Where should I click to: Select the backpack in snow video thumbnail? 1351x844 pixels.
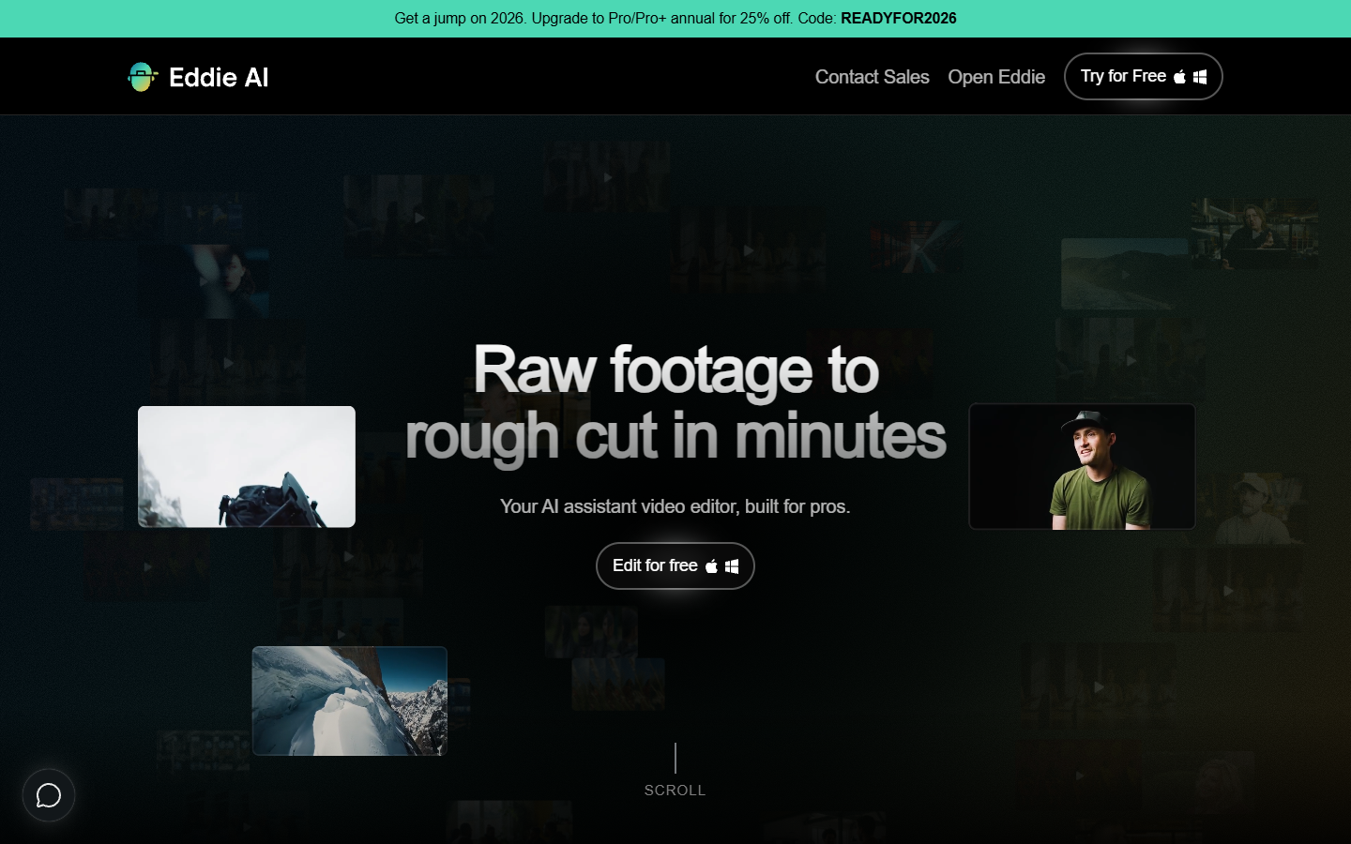[247, 466]
